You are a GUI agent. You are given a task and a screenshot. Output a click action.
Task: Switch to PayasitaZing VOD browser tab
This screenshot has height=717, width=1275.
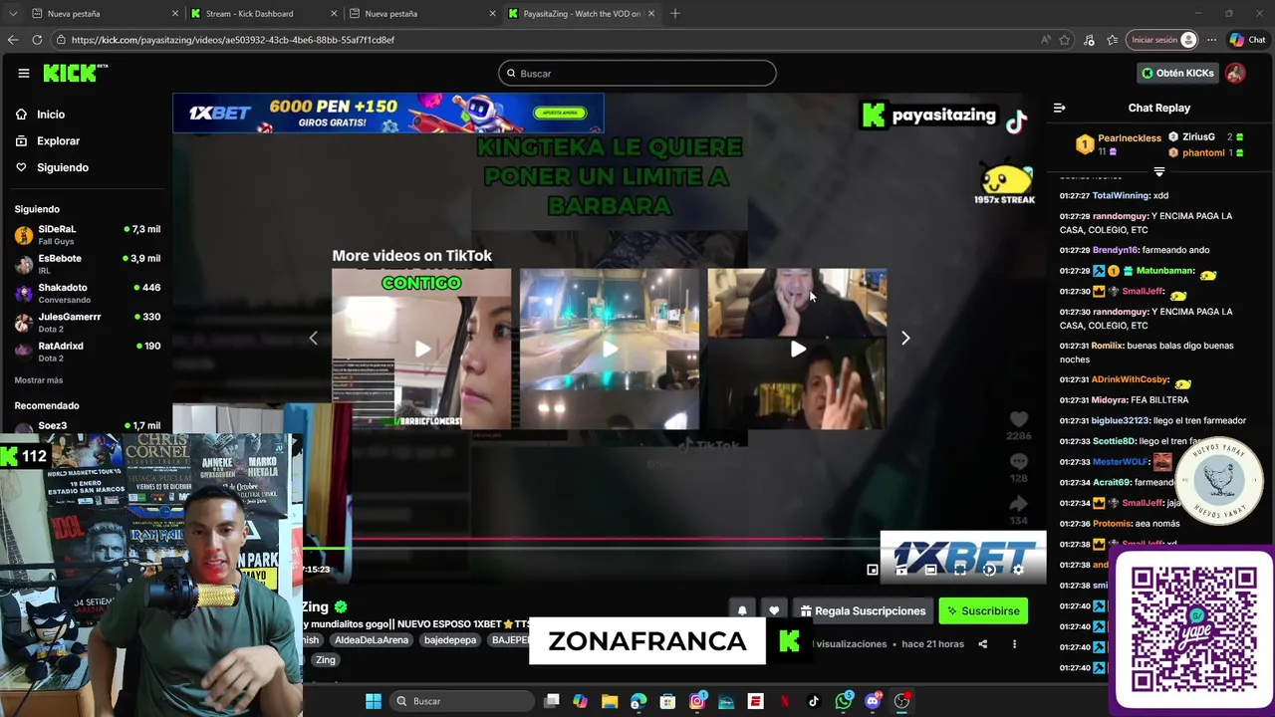coord(582,14)
